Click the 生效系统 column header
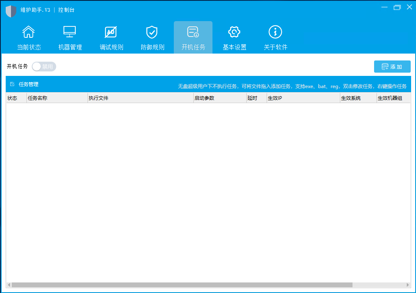The width and height of the screenshot is (416, 293). 358,98
